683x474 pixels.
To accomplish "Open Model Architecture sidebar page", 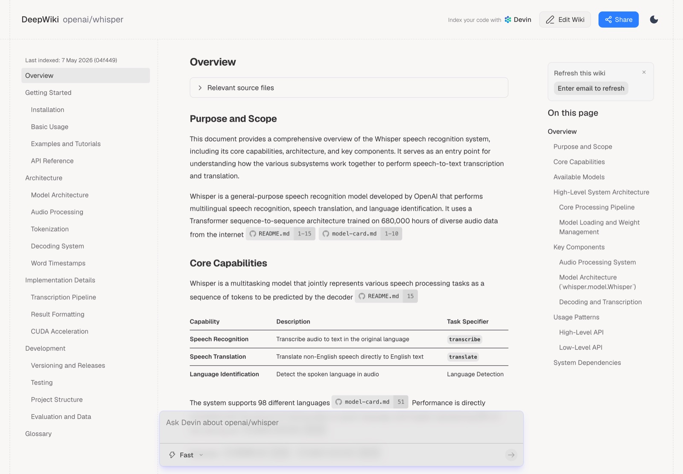I will (x=60, y=195).
